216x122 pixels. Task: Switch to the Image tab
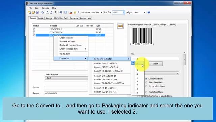(x=41, y=18)
